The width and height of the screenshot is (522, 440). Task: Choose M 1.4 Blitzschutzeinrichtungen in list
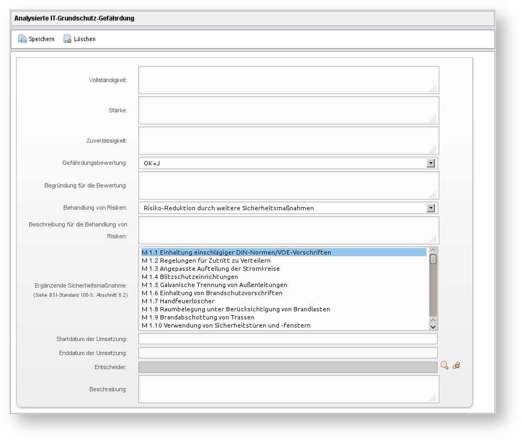click(x=190, y=277)
